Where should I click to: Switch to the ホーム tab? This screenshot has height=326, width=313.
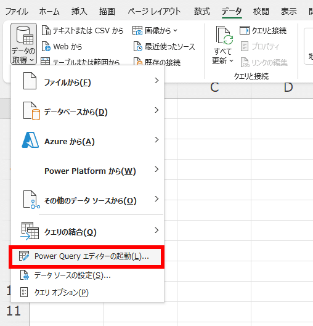(x=49, y=11)
